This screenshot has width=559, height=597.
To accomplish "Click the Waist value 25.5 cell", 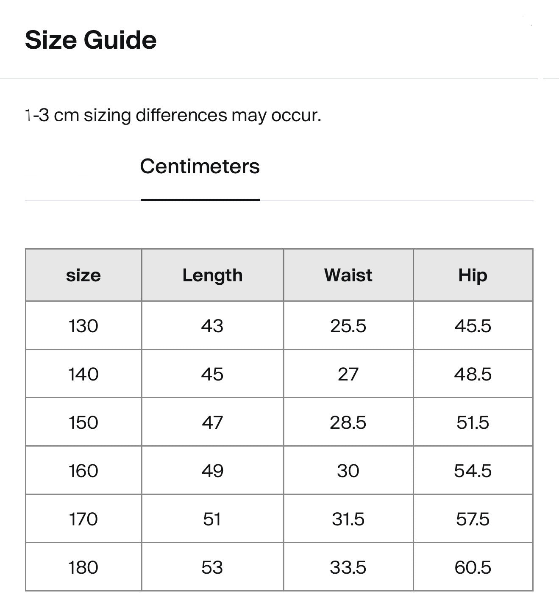I will point(348,326).
